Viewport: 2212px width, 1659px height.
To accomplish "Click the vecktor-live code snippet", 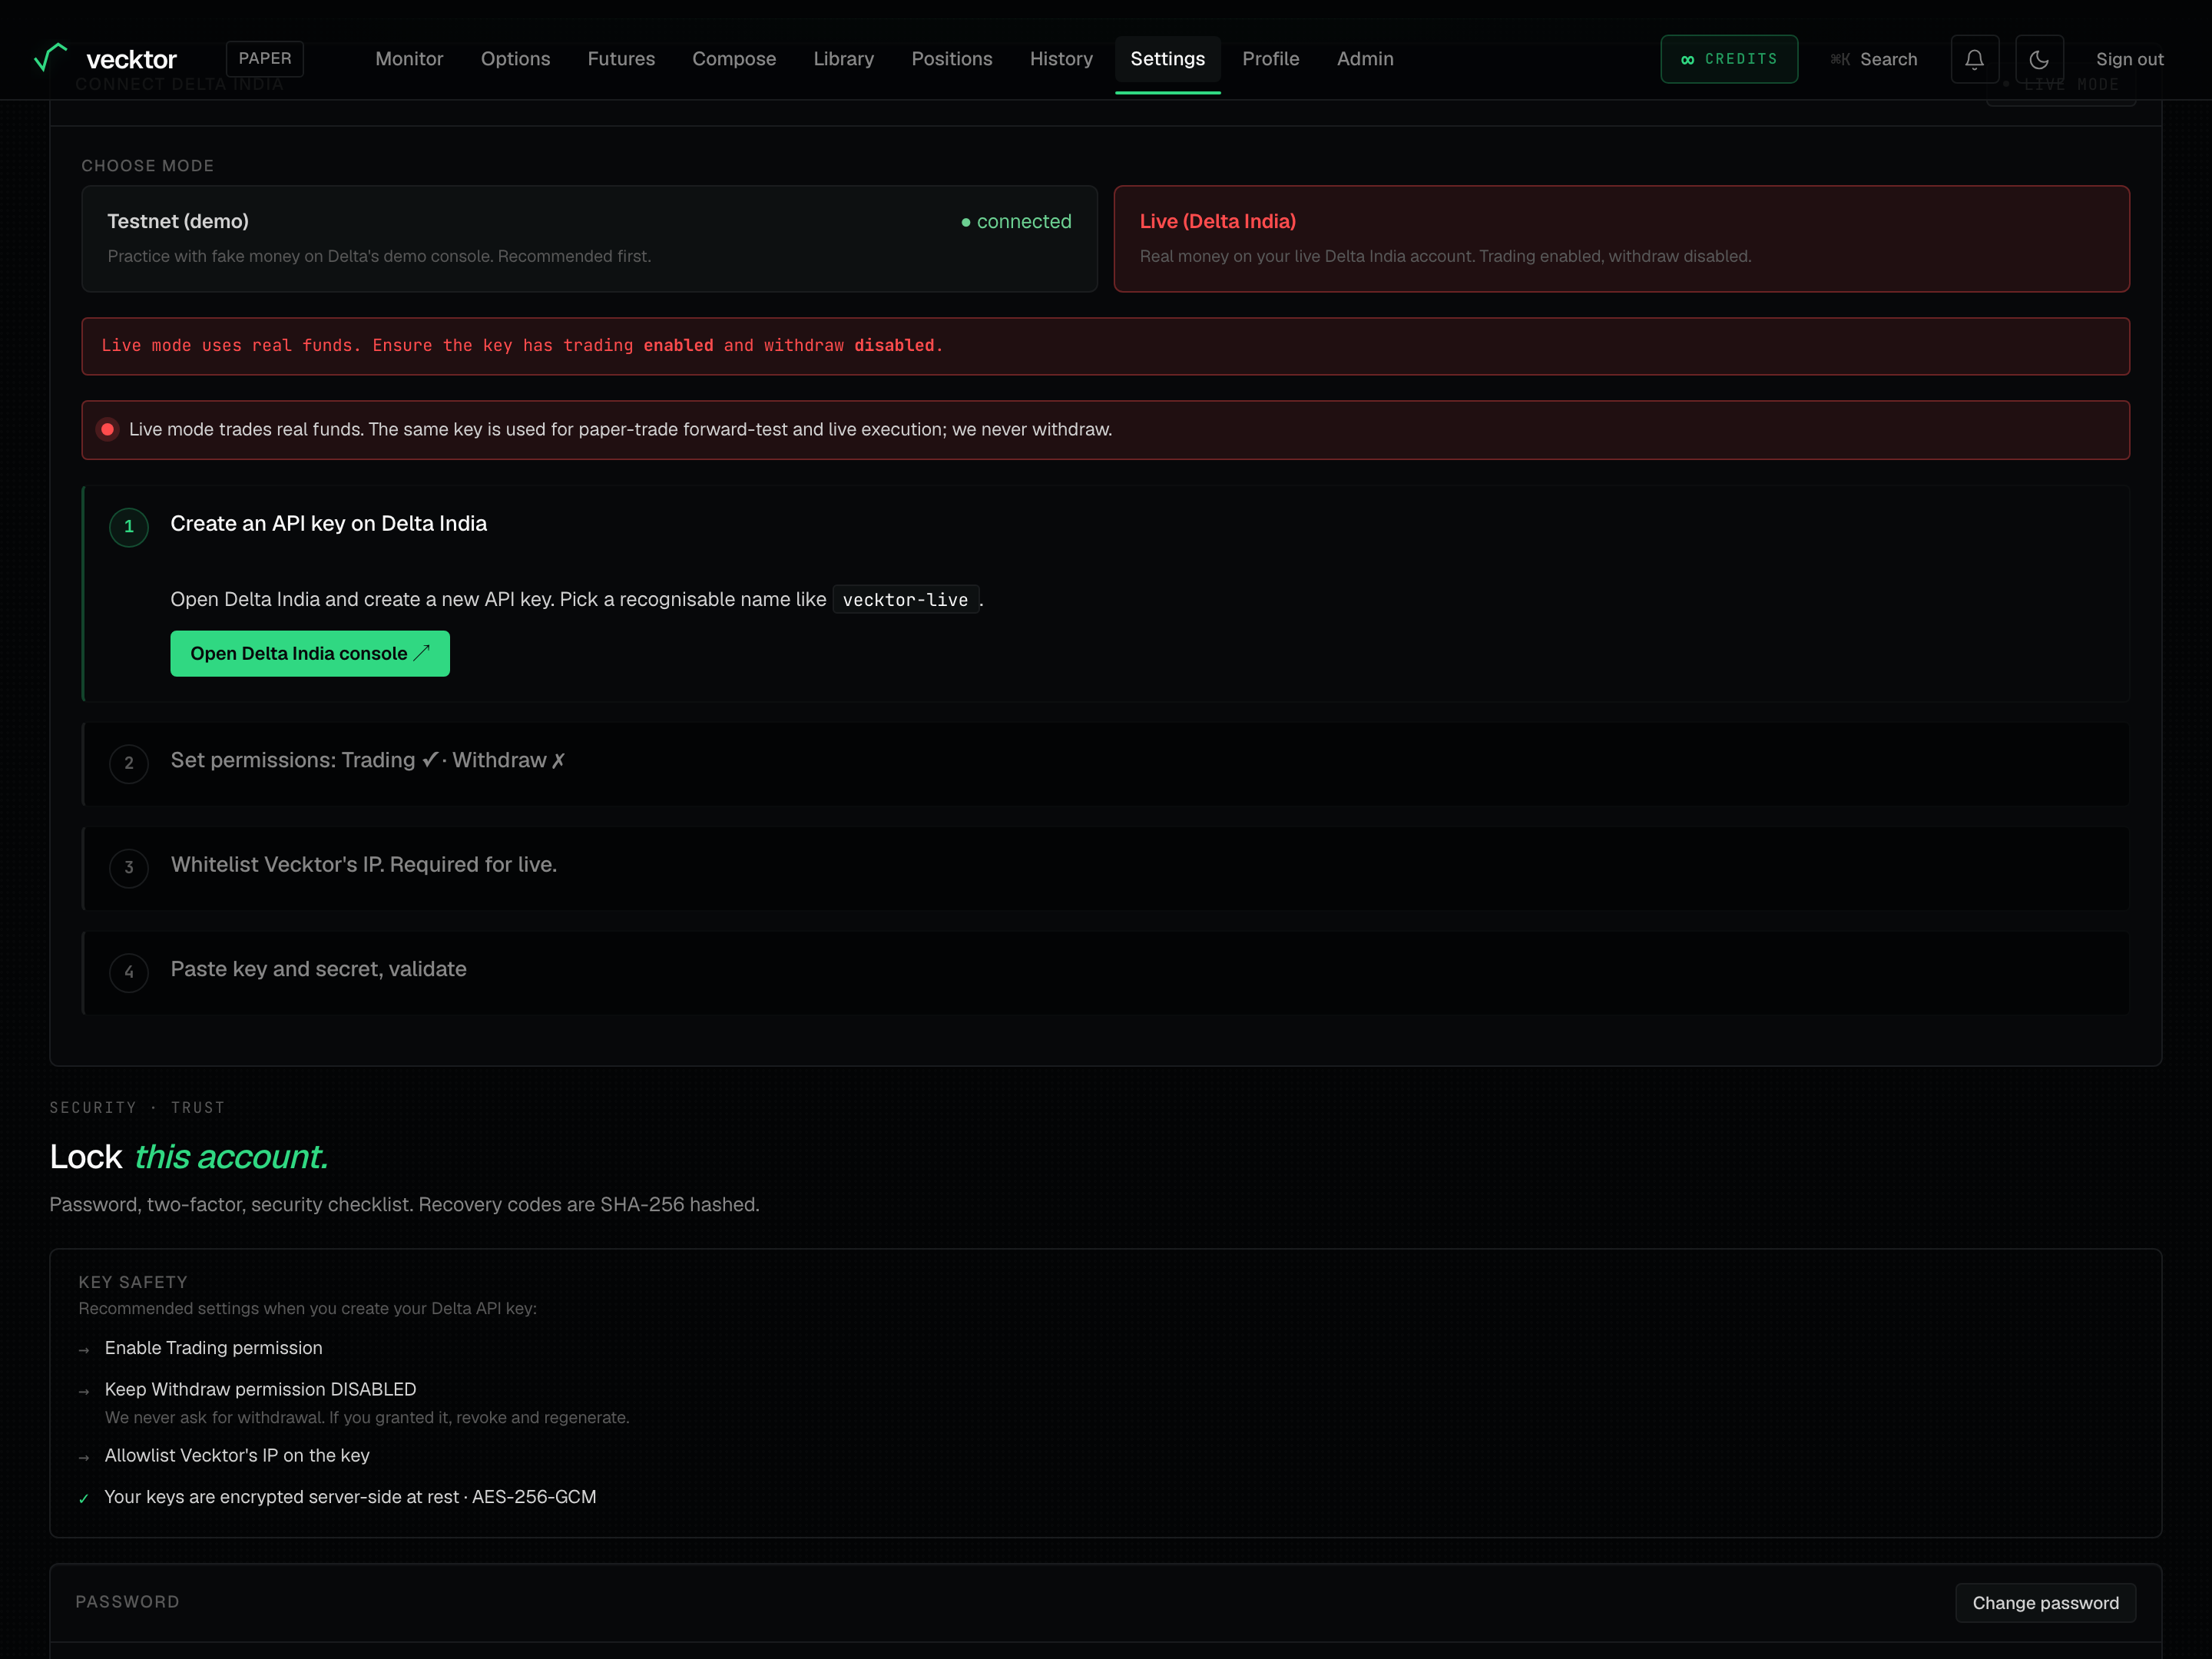I will (905, 599).
